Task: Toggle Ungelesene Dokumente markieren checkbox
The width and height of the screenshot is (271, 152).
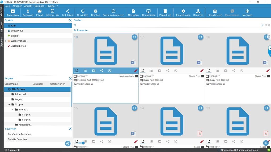Action: point(219,150)
